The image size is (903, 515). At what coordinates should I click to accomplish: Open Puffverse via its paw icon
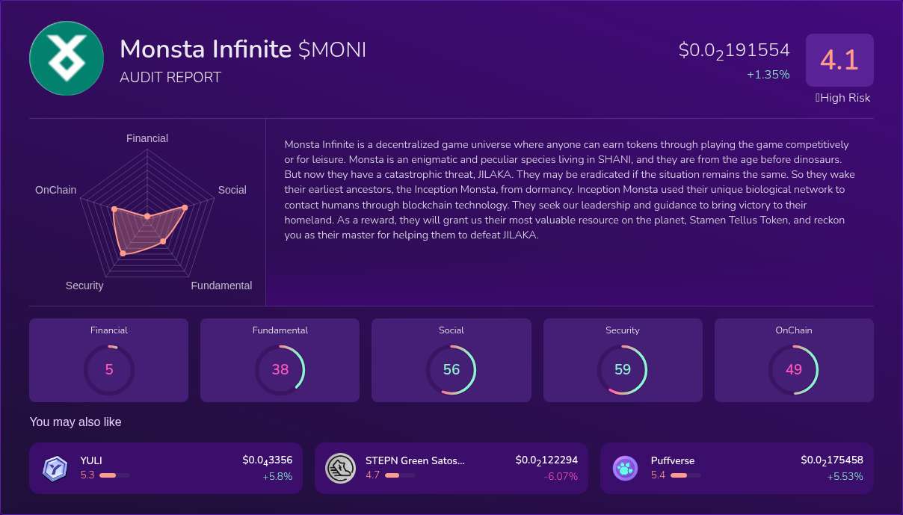pyautogui.click(x=625, y=468)
